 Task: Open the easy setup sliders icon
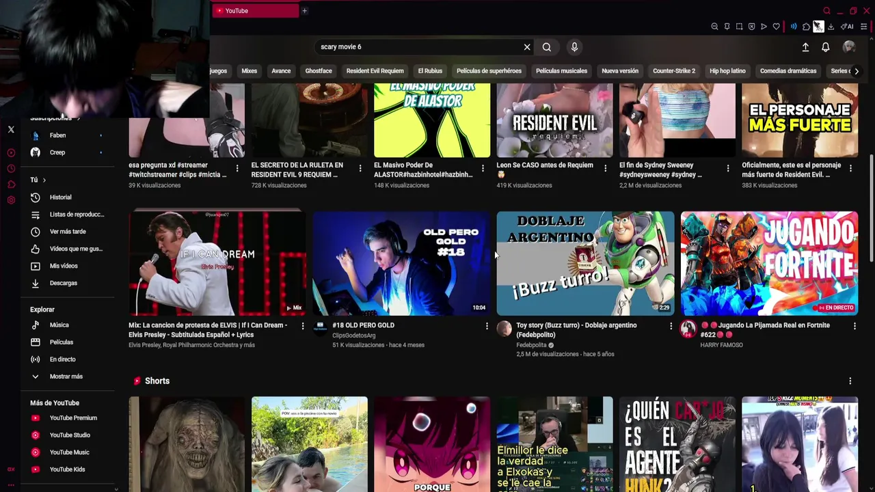point(864,27)
